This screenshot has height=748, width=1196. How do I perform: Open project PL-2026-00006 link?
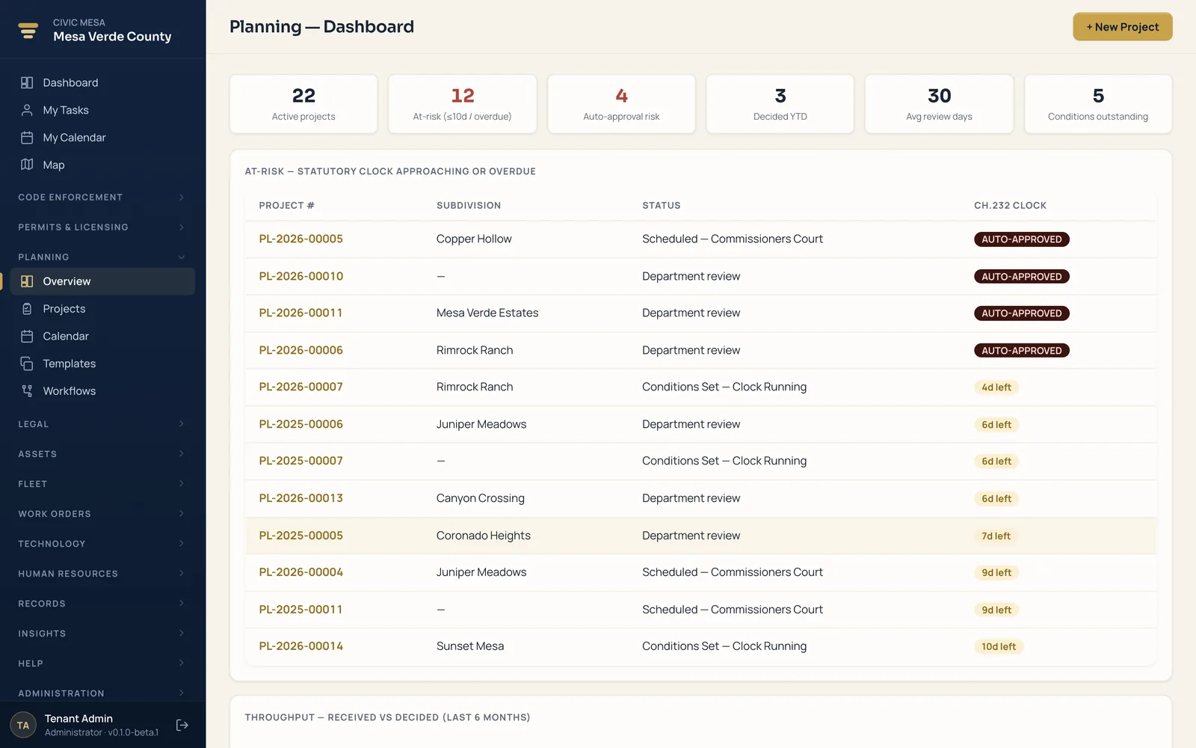point(300,350)
